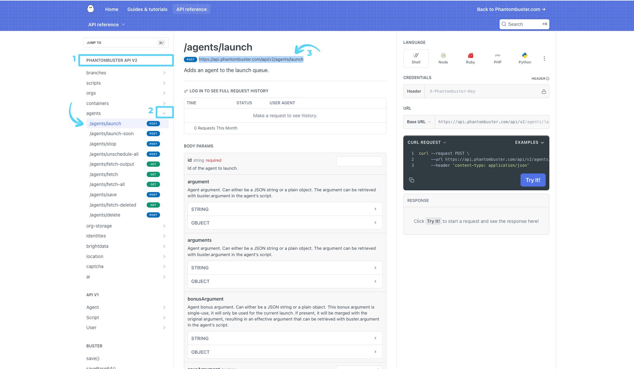Open /agents/save endpoint

tap(127, 195)
